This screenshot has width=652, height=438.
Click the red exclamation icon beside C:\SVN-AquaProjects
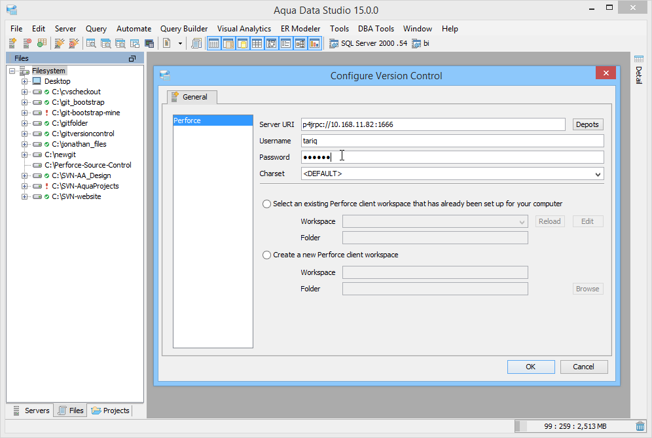click(x=46, y=186)
